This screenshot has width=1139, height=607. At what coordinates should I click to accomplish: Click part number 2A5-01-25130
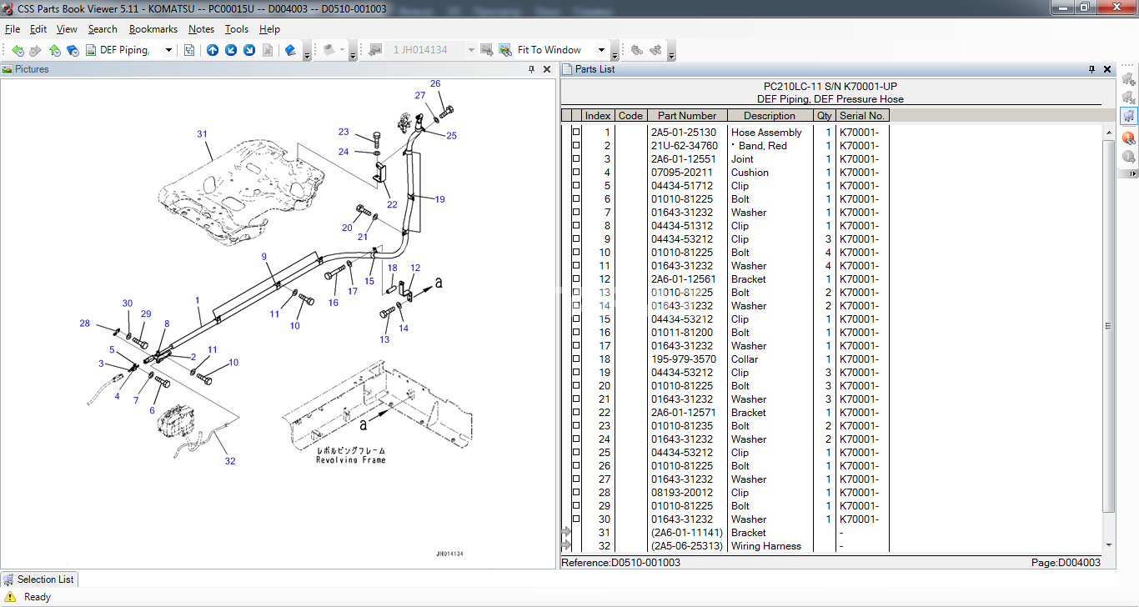(x=683, y=133)
